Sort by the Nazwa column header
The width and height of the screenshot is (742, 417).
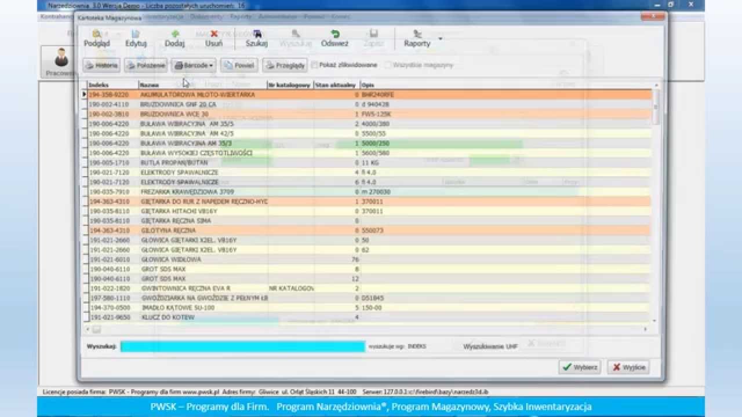coord(203,85)
